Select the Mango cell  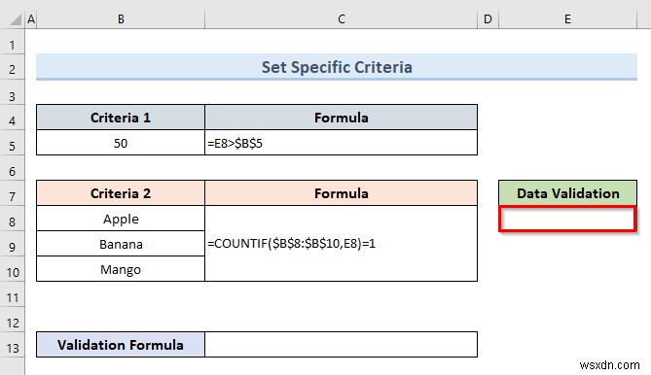[x=121, y=269]
